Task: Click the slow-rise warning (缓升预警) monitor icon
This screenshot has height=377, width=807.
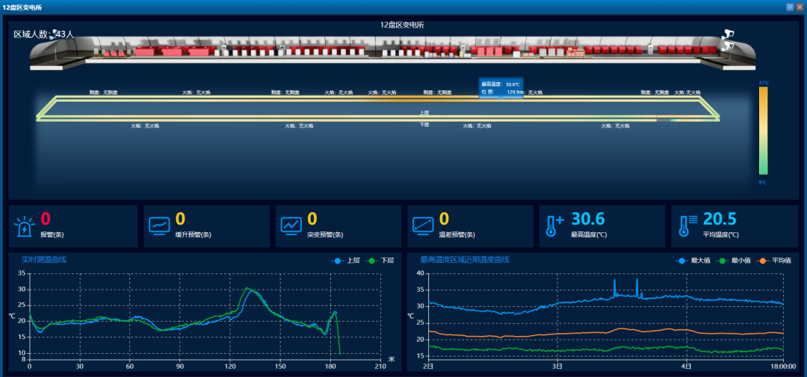Action: tap(159, 225)
